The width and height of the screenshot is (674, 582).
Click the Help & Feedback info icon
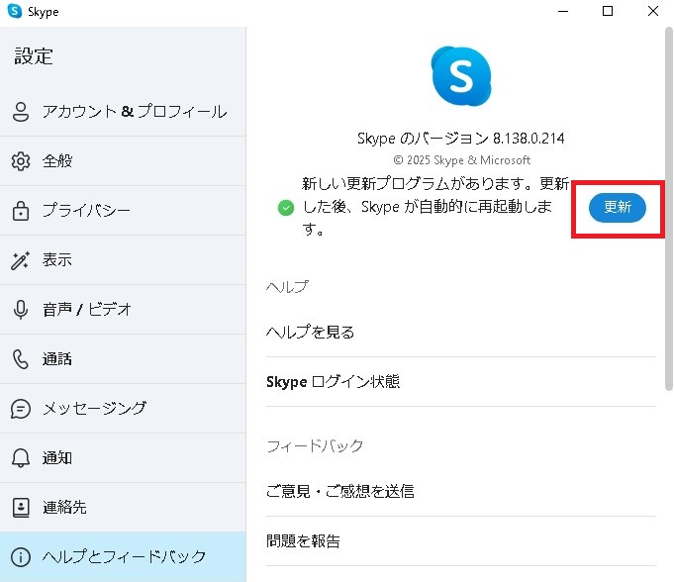pyautogui.click(x=21, y=557)
